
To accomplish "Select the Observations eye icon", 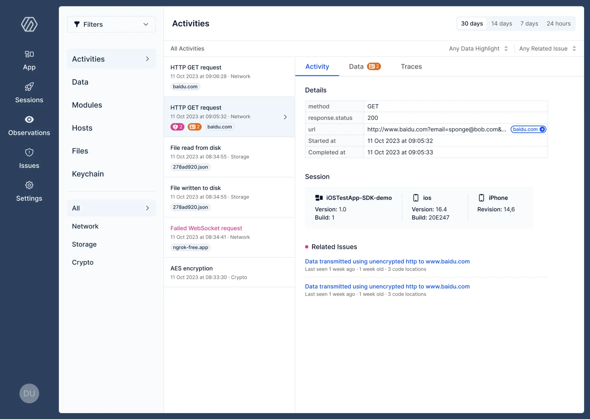I will coord(29,119).
